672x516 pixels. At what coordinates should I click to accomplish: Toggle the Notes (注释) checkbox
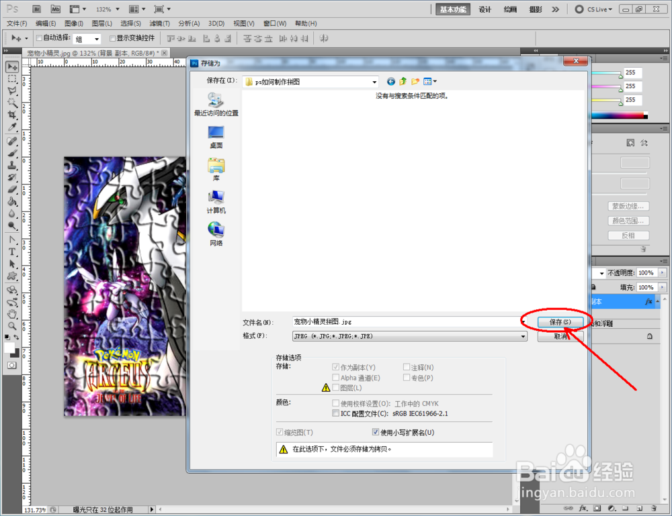point(407,367)
